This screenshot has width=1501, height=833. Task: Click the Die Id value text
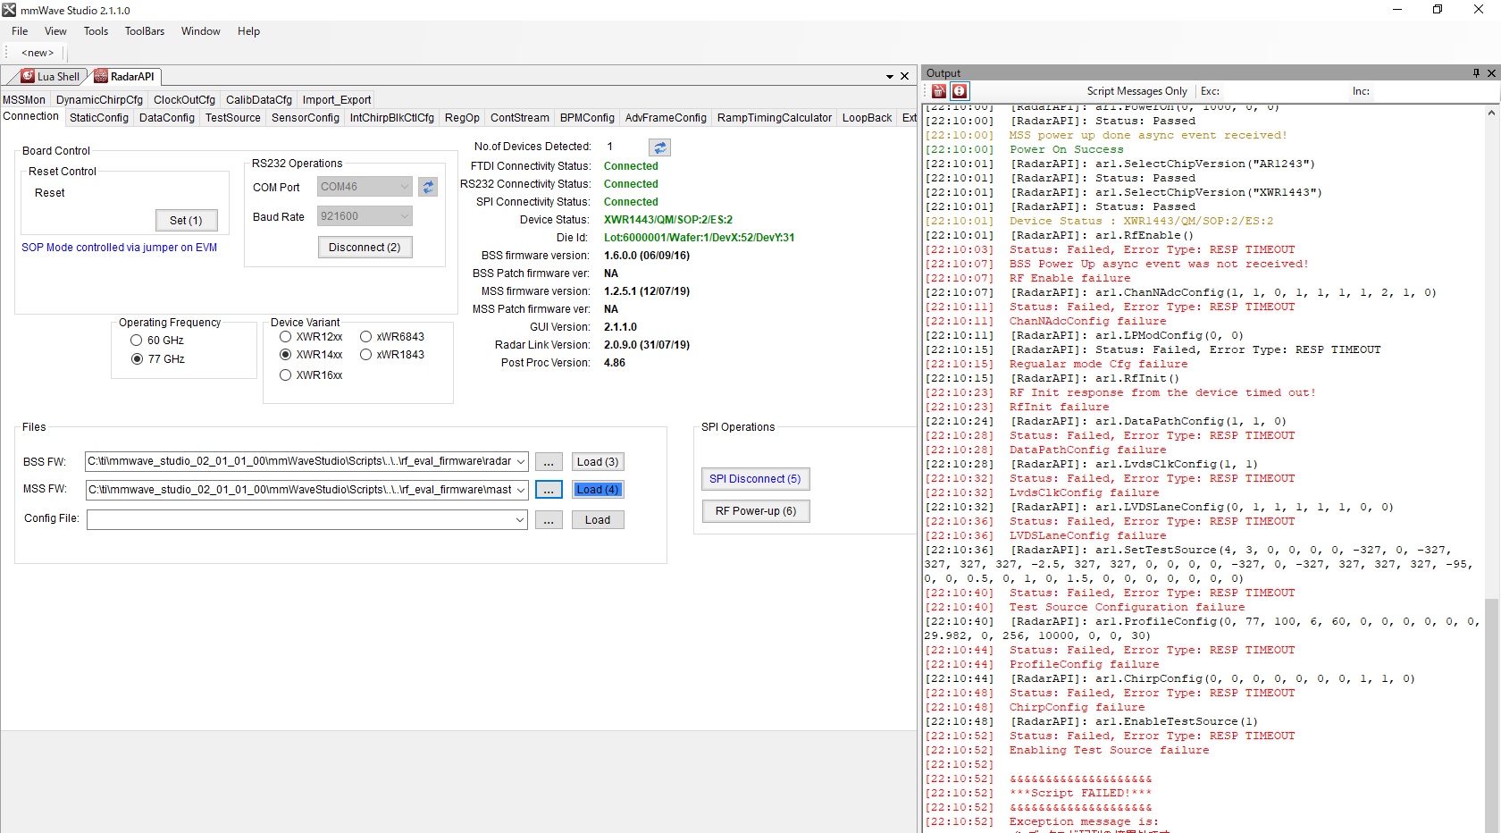point(699,238)
